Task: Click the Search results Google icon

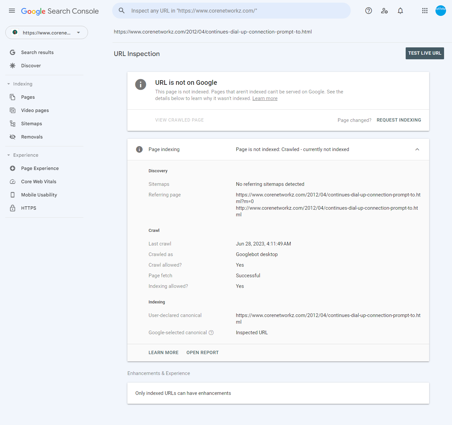Action: (x=13, y=52)
